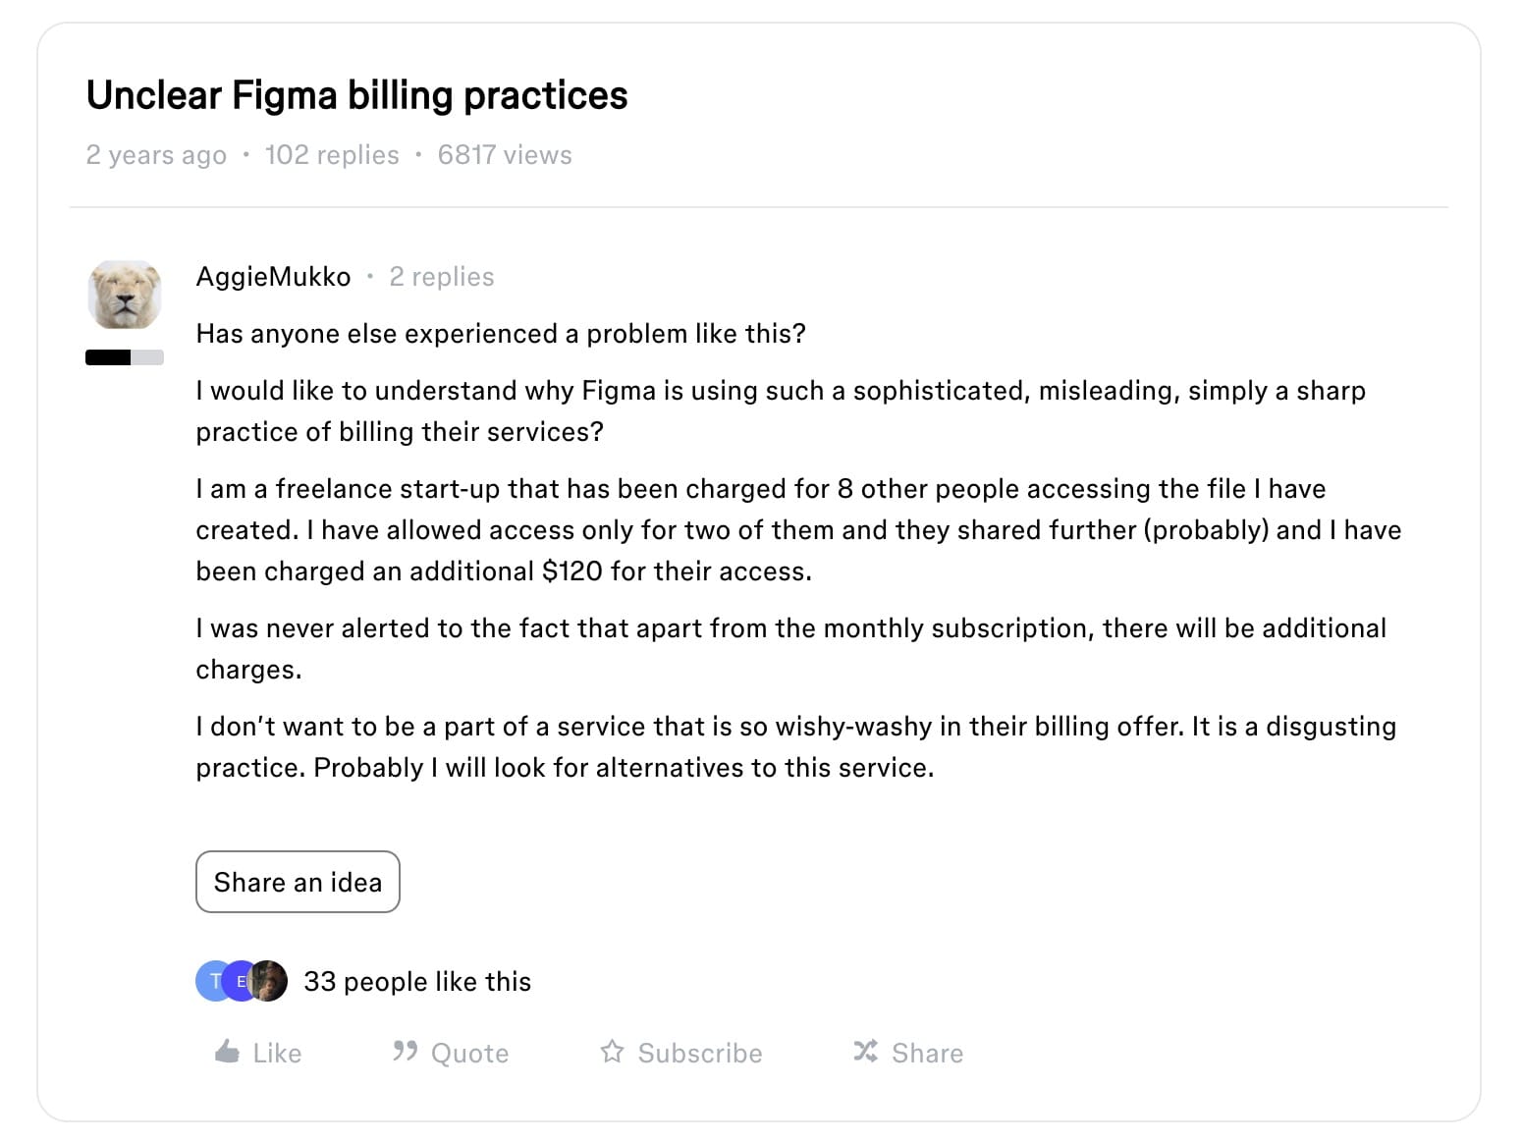Click the crossed-arrows Share icon
This screenshot has height=1141, width=1522.
click(x=865, y=1051)
